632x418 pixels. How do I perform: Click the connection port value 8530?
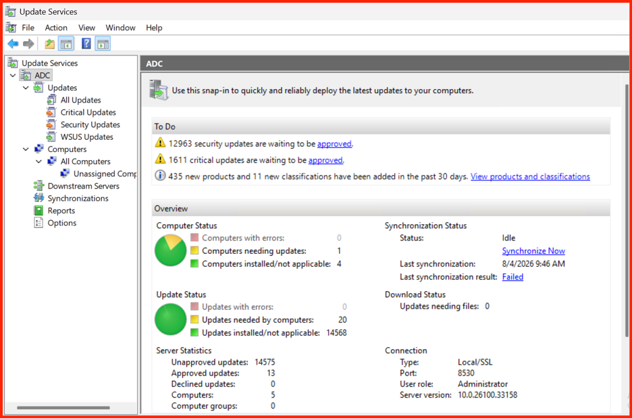[466, 373]
